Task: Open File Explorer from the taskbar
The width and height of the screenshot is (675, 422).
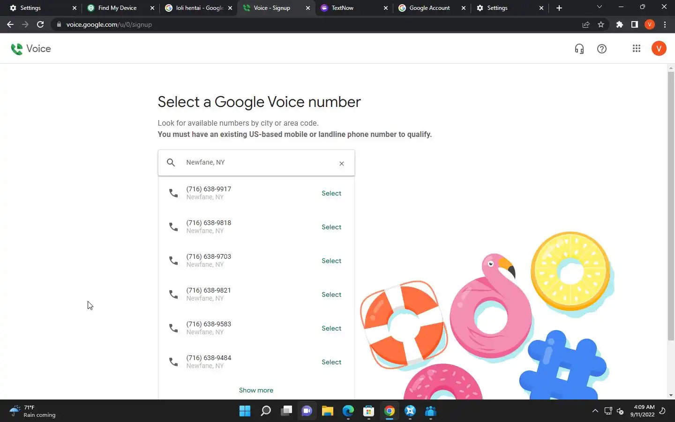Action: tap(328, 411)
